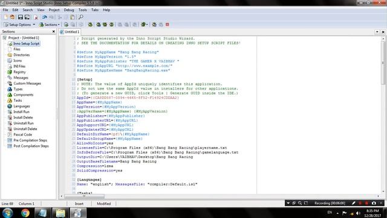The width and height of the screenshot is (387, 218).
Task: Click the Save script floppy icon
Action: click(x=20, y=17)
